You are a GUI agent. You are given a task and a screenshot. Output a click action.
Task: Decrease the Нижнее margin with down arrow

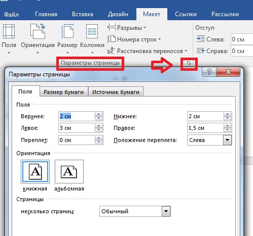(x=227, y=118)
